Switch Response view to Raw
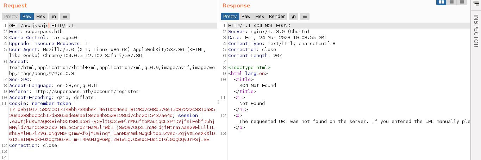This screenshot has height=160, width=481. [x=246, y=16]
